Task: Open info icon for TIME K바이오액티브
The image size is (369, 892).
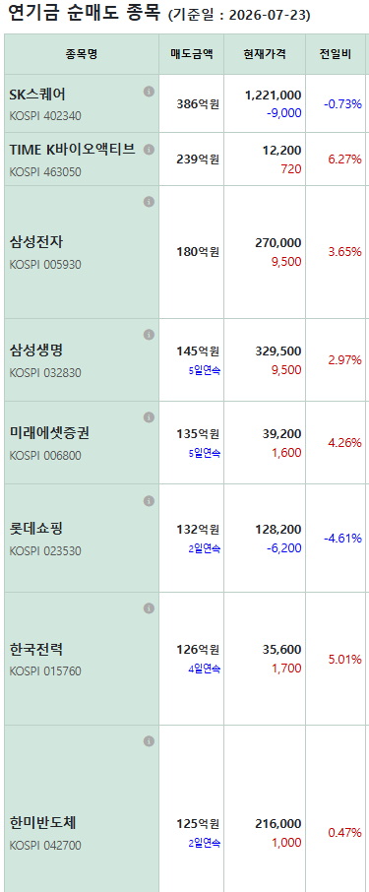Action: point(149,149)
